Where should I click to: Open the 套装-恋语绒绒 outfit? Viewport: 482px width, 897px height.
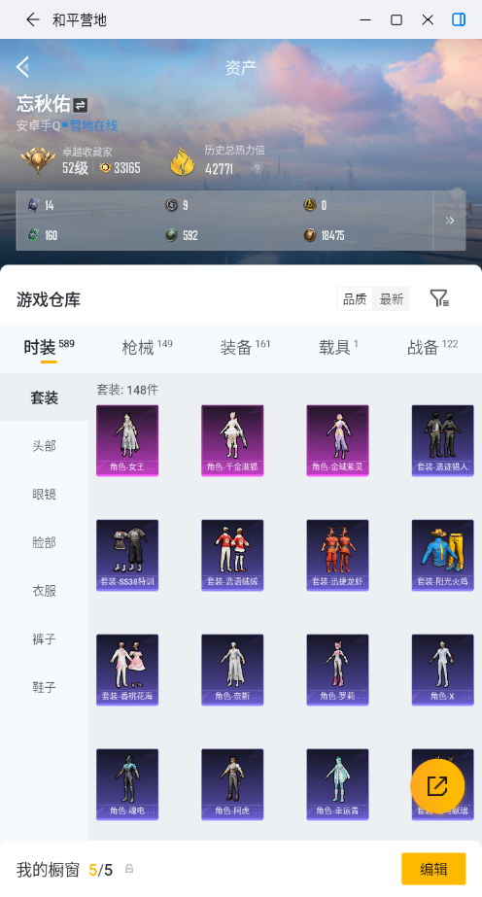click(x=232, y=556)
